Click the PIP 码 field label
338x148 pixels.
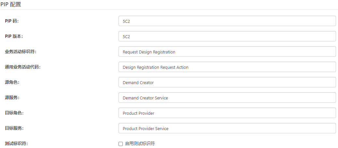12,21
